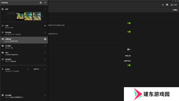Open the faded leftmost gallery thumbnail

click(x=11, y=15)
